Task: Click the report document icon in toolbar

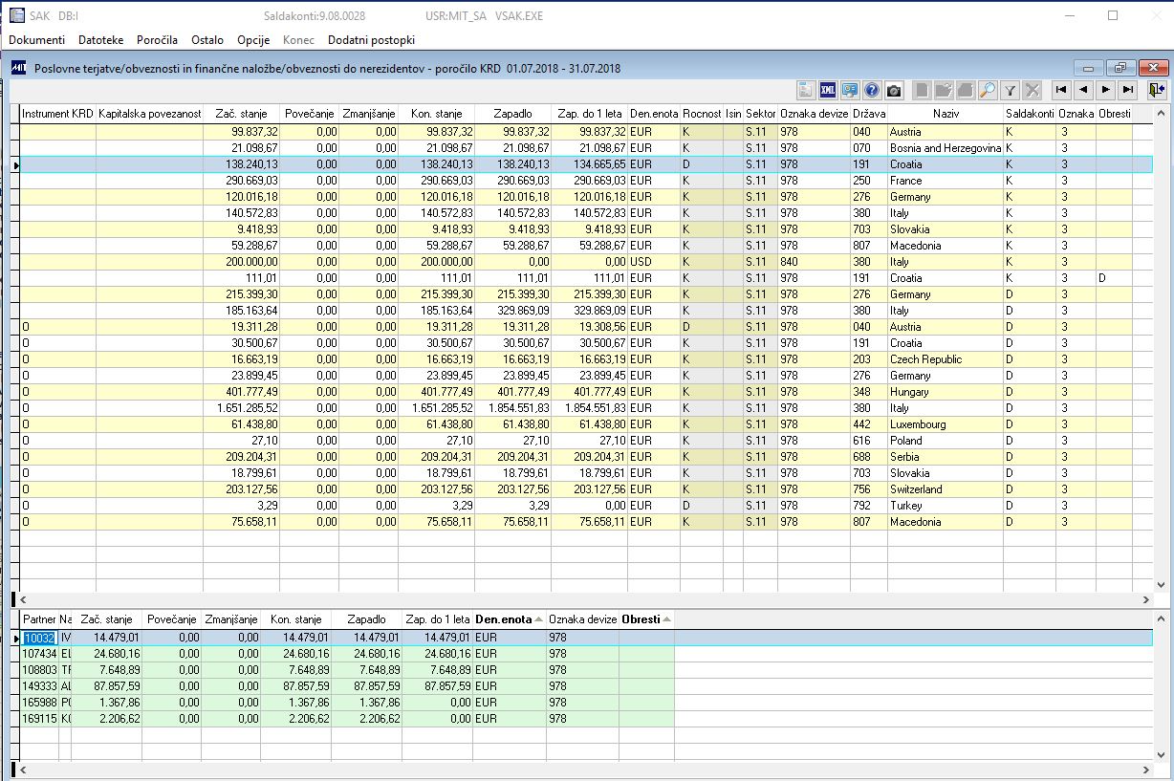Action: click(x=806, y=90)
